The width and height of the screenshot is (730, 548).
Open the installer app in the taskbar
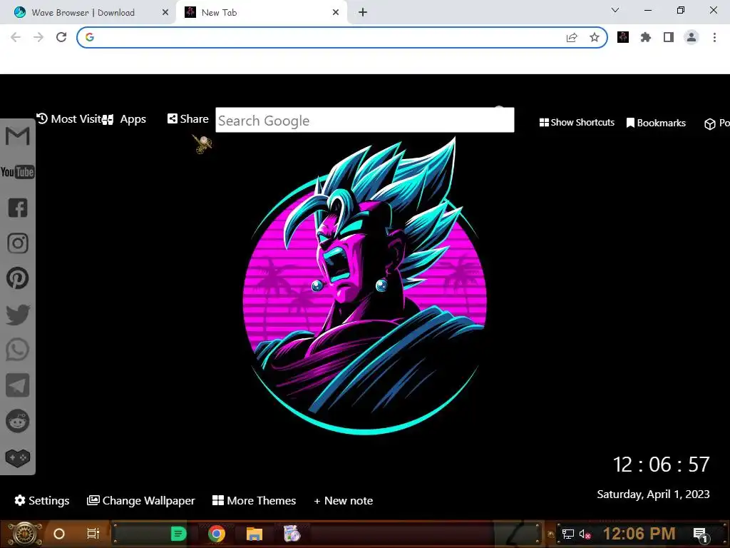pyautogui.click(x=292, y=534)
